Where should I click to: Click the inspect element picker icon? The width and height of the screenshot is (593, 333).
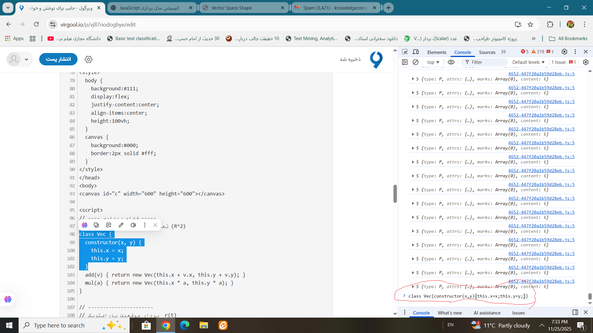pos(405,52)
